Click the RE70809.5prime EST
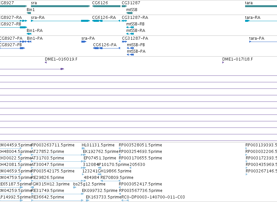This screenshot has height=202, width=277. (110, 181)
